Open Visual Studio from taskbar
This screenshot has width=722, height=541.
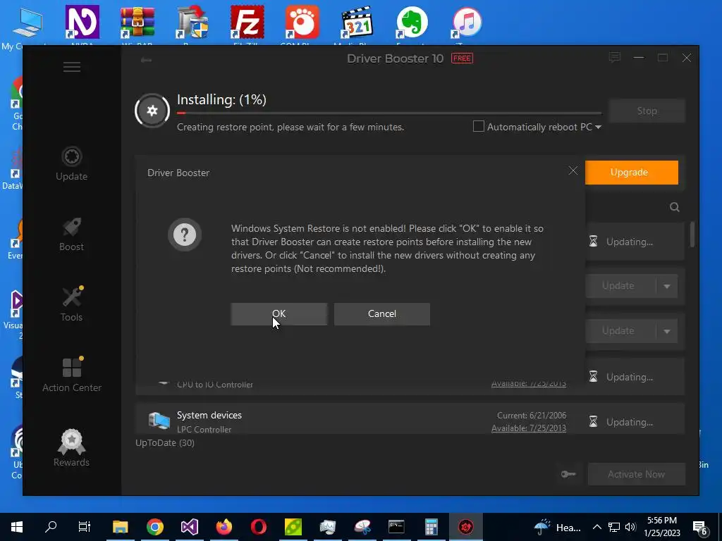point(189,527)
